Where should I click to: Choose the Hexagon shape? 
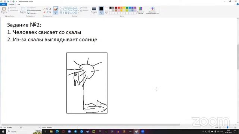click(x=69, y=10)
